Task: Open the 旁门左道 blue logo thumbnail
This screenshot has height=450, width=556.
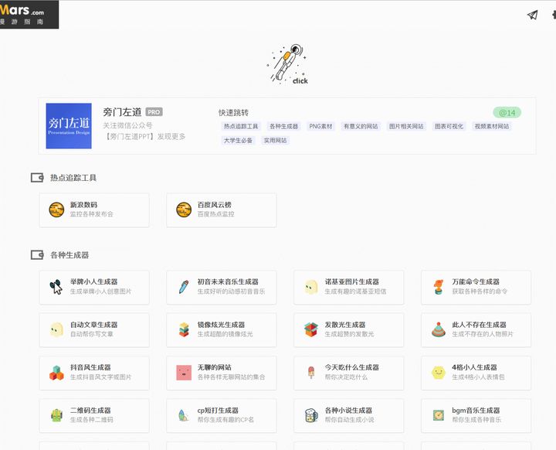Action: point(69,126)
